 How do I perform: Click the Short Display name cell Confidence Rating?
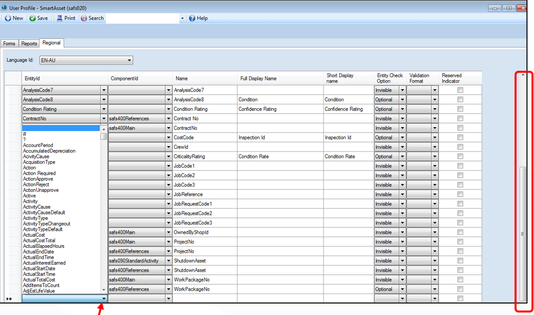[x=349, y=109]
